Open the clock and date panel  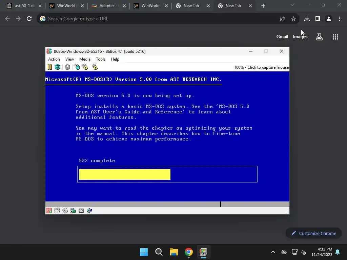[322, 252]
